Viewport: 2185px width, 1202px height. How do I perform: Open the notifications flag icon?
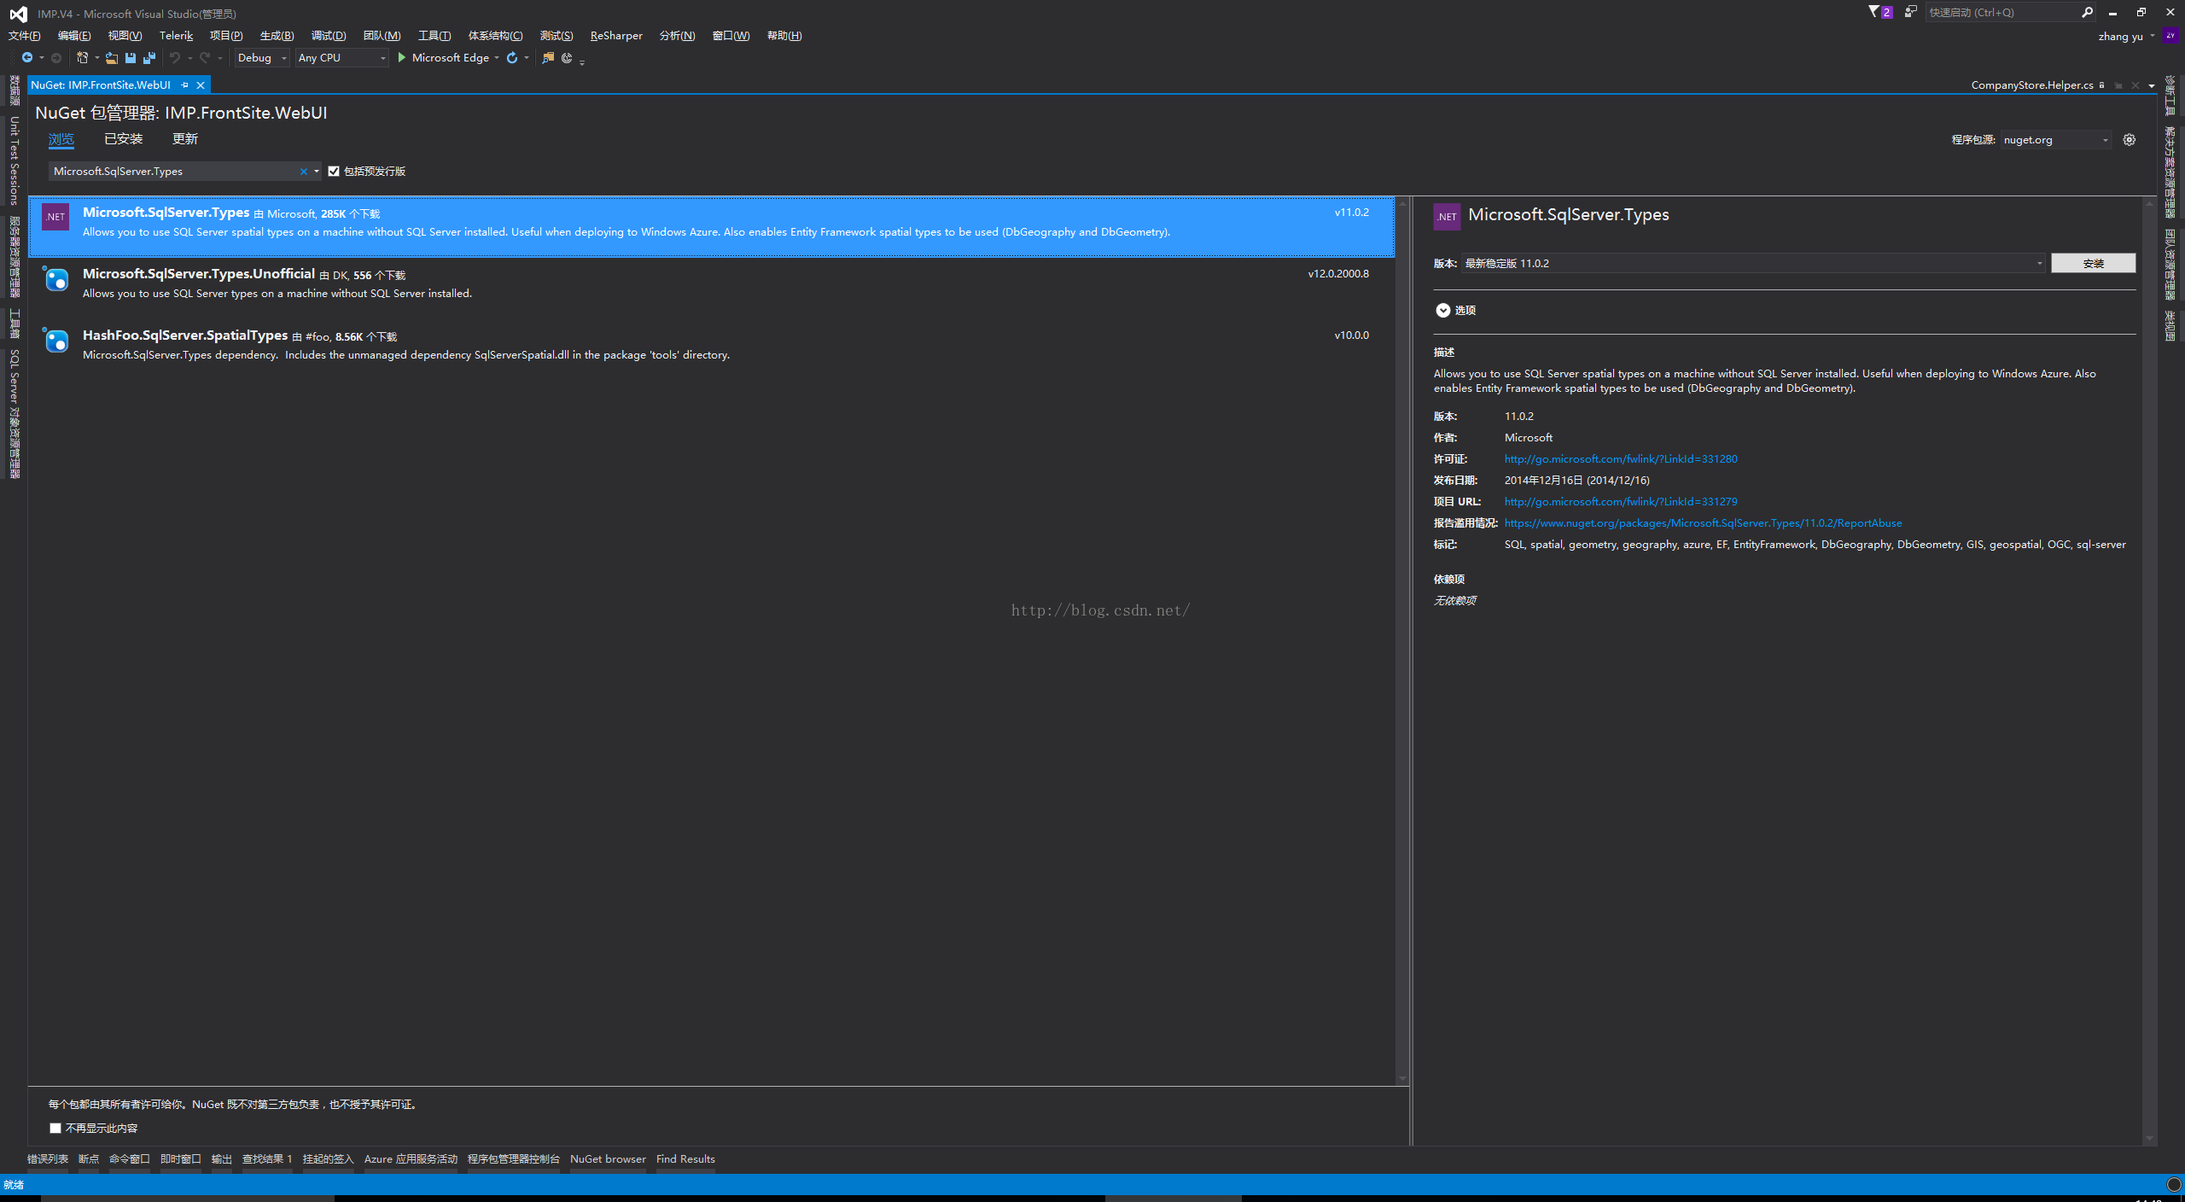click(x=1873, y=12)
